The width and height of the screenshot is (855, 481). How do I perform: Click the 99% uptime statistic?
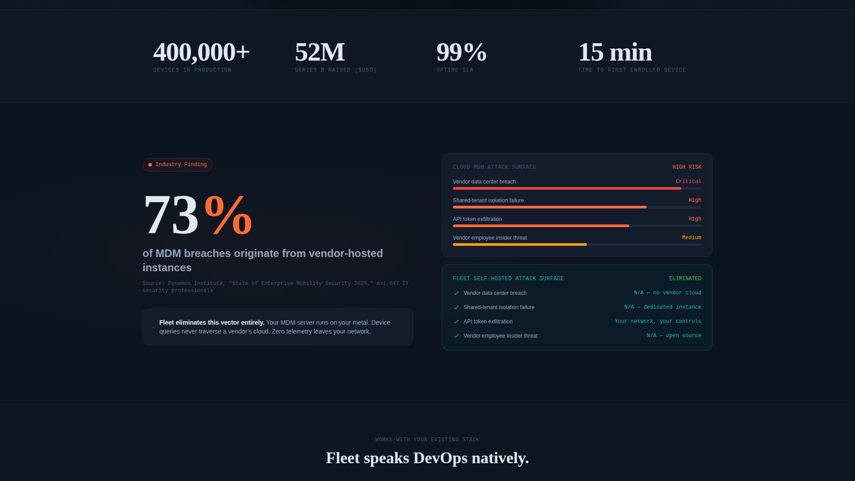461,52
